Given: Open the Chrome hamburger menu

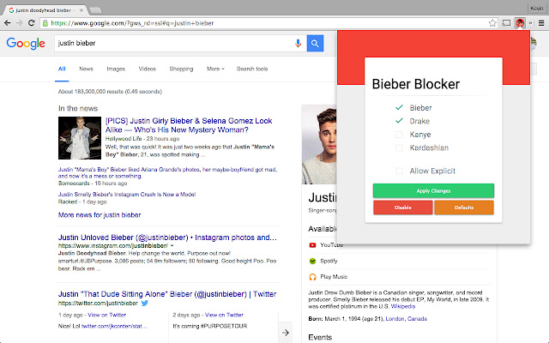Looking at the screenshot, I should 541,23.
